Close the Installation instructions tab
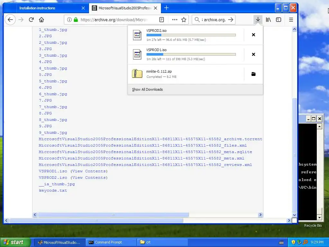This screenshot has width=329, height=247. 83,8
